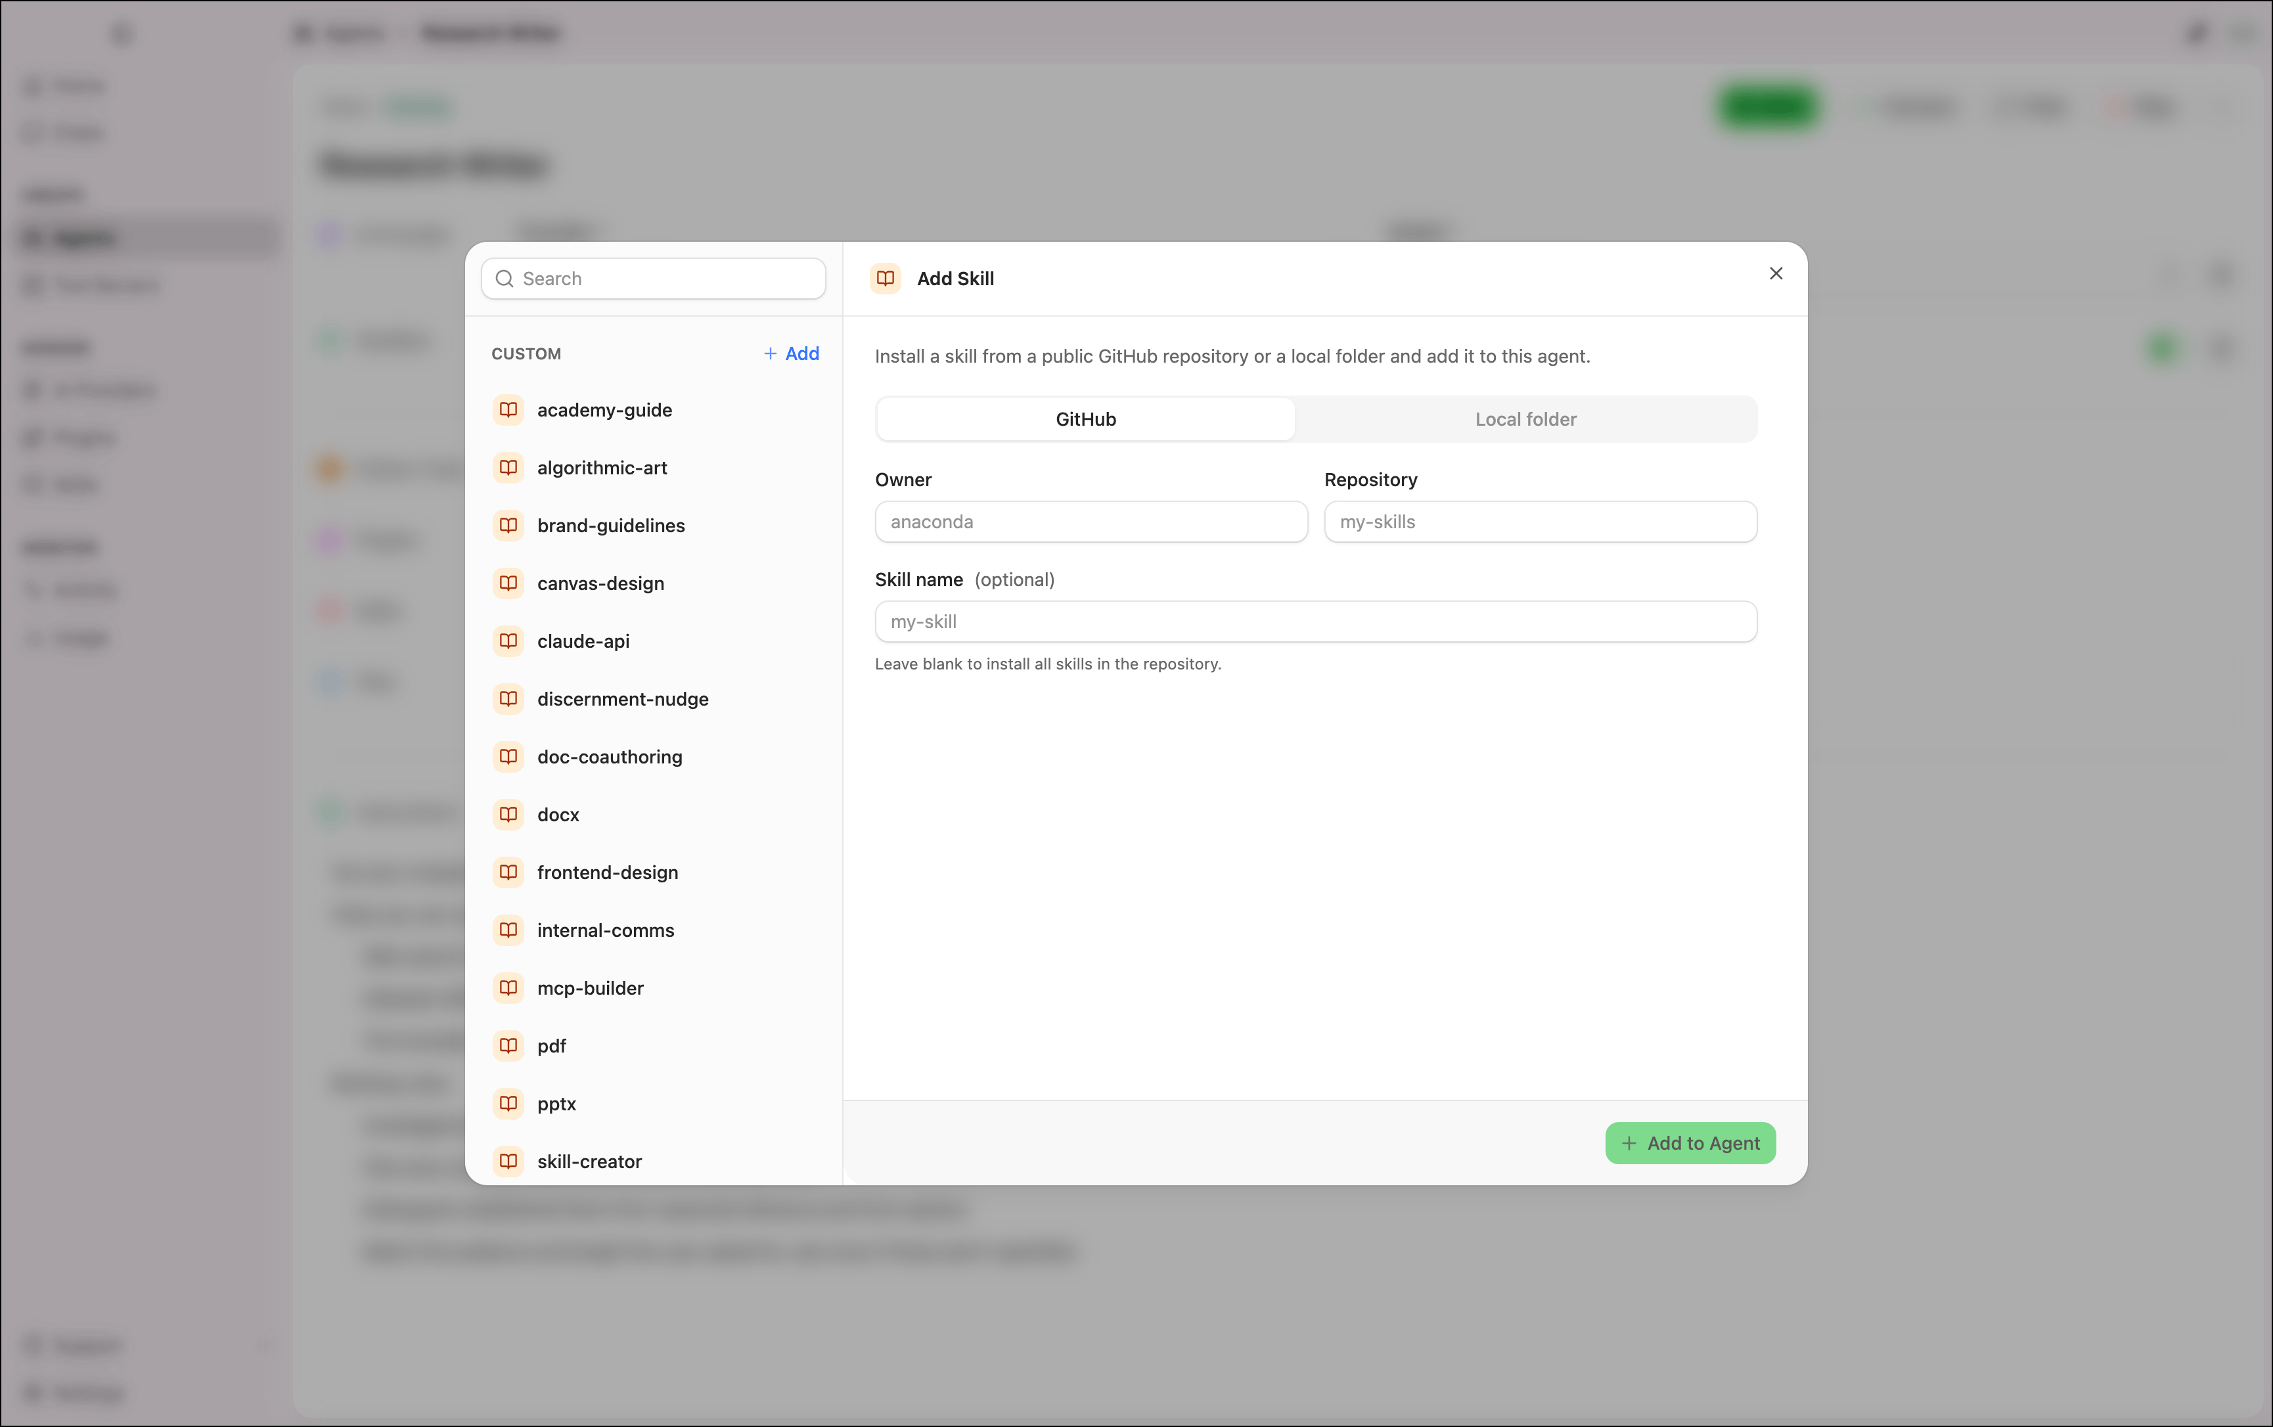Click the Add to Agent button

click(1690, 1143)
